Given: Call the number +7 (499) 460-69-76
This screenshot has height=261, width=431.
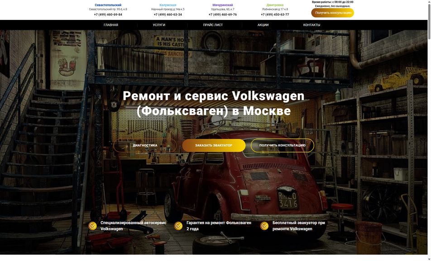Looking at the screenshot, I should pyautogui.click(x=223, y=14).
